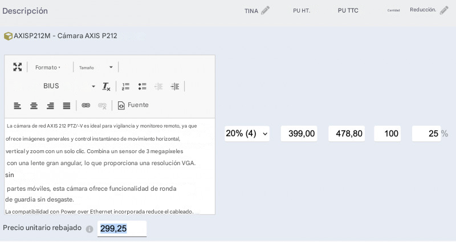Click the remove formatting icon
The image size is (456, 242).
(106, 87)
